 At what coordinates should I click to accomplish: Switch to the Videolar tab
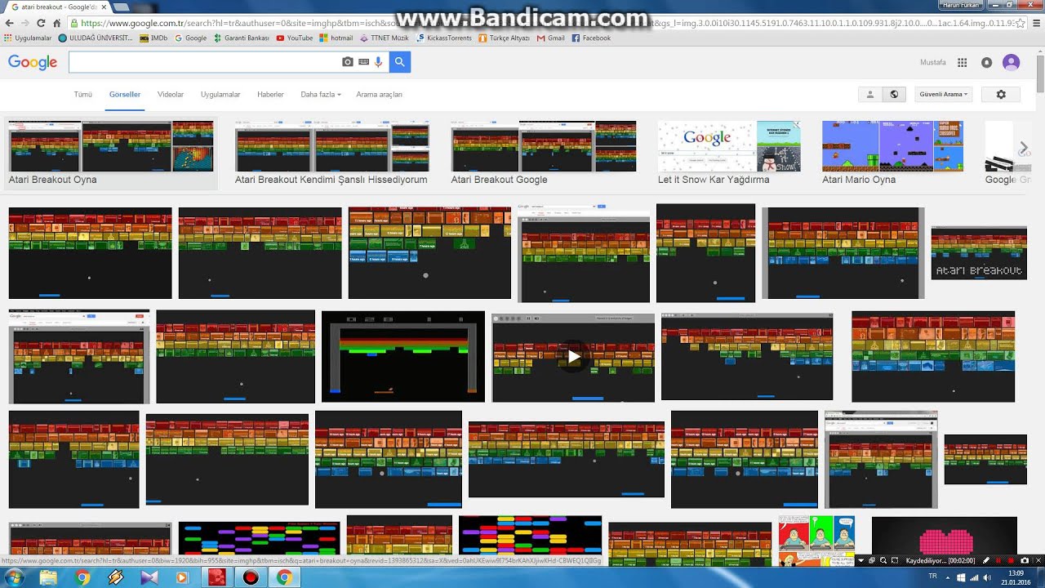(171, 95)
